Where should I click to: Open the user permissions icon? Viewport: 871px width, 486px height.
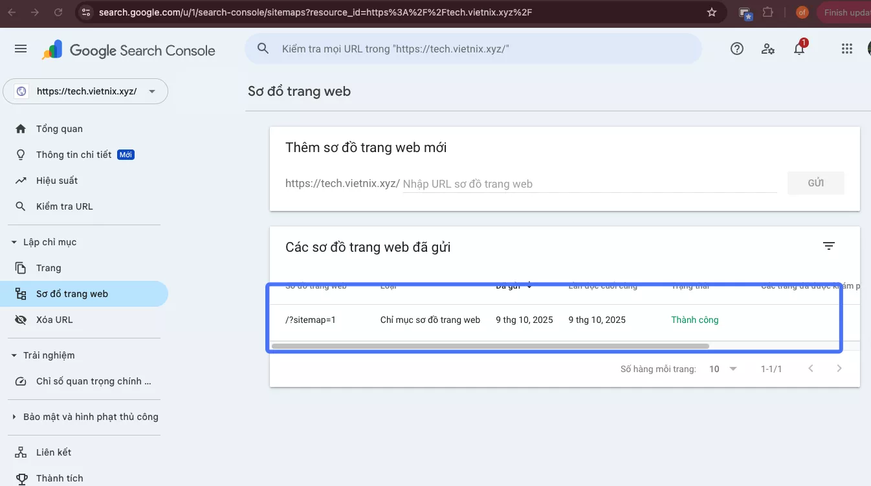tap(767, 49)
